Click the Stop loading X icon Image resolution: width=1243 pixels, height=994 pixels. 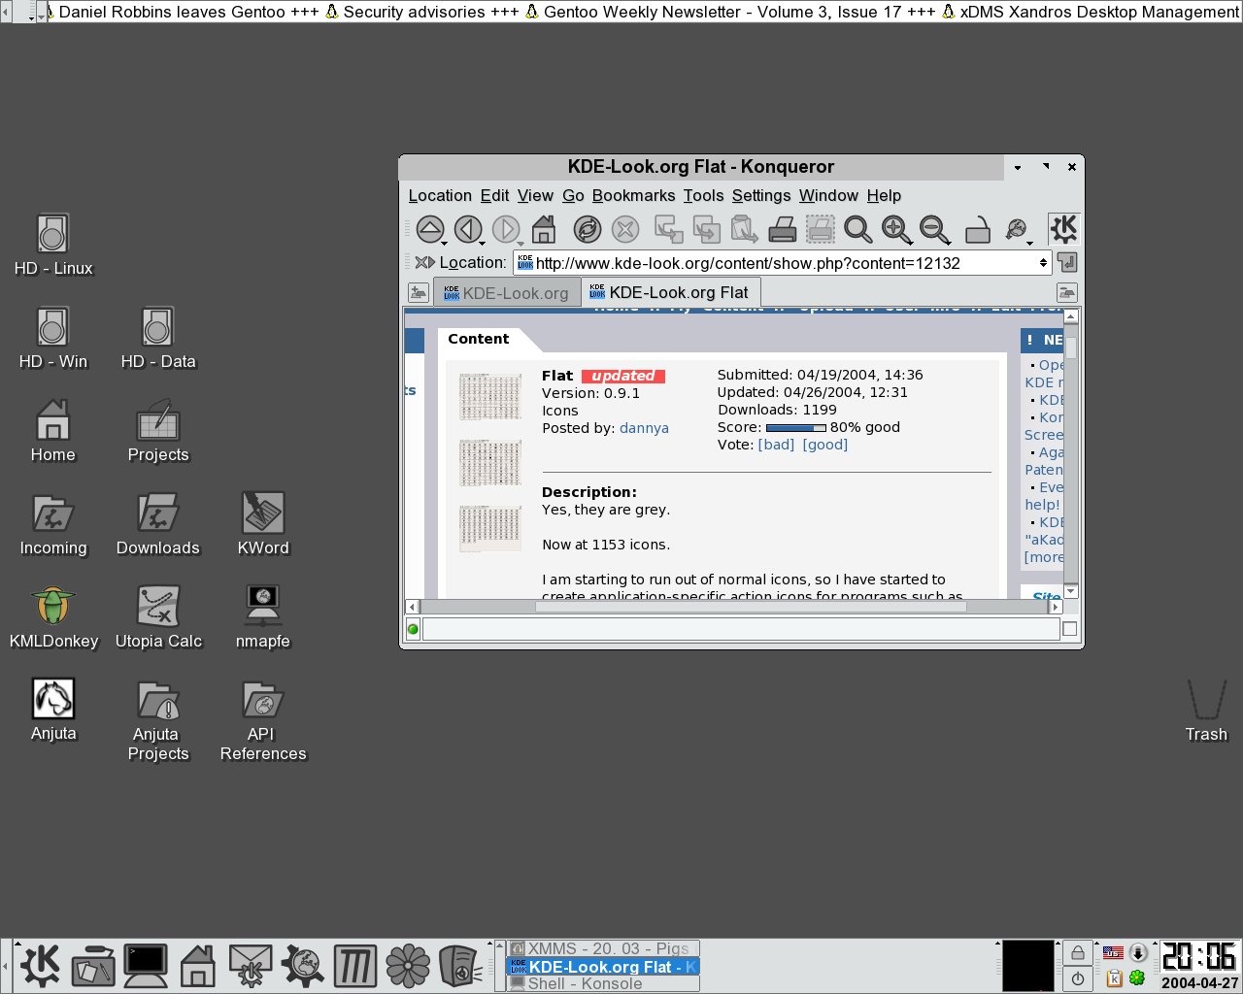pos(625,229)
